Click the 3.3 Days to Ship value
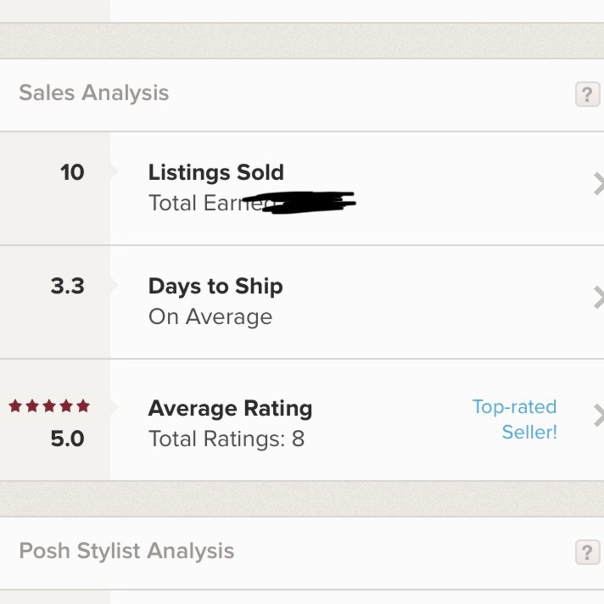Viewport: 604px width, 604px height. (69, 286)
